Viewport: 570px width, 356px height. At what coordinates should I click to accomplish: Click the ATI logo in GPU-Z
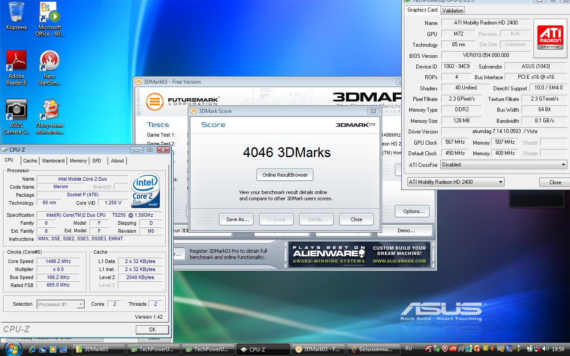click(550, 39)
